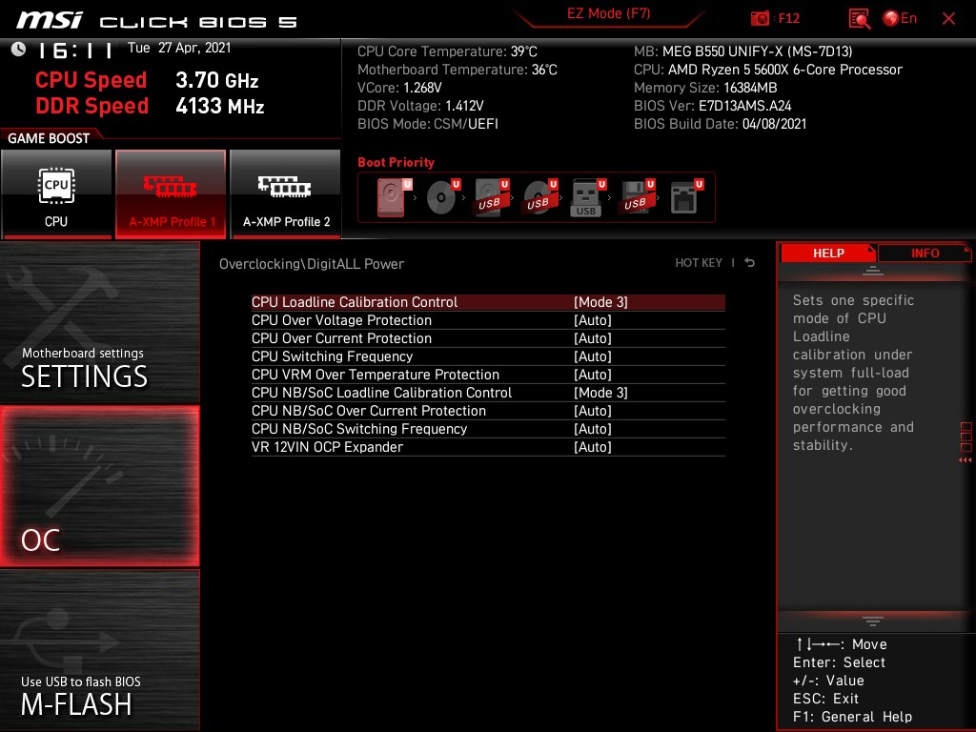This screenshot has height=732, width=976.
Task: Open the BIOS search icon
Action: point(859,18)
